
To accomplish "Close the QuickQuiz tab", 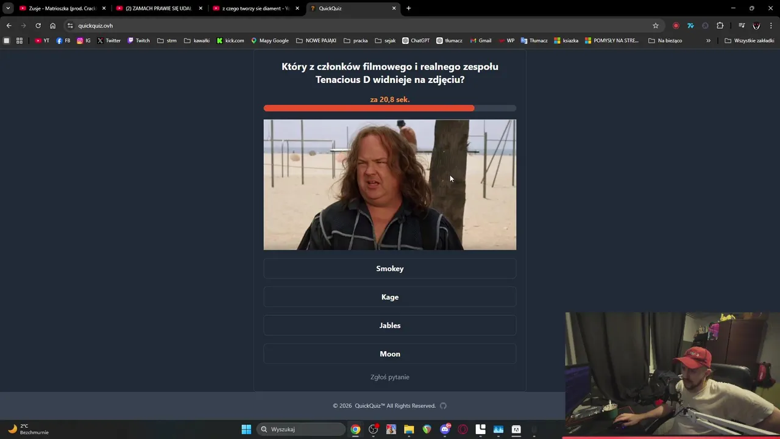I will (x=394, y=9).
